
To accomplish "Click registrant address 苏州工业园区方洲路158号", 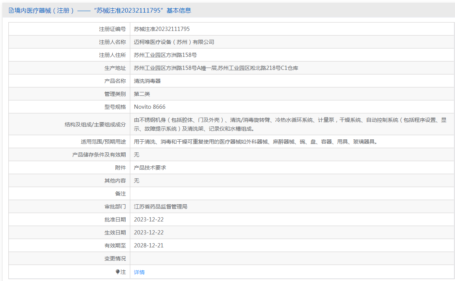I will pyautogui.click(x=165, y=55).
